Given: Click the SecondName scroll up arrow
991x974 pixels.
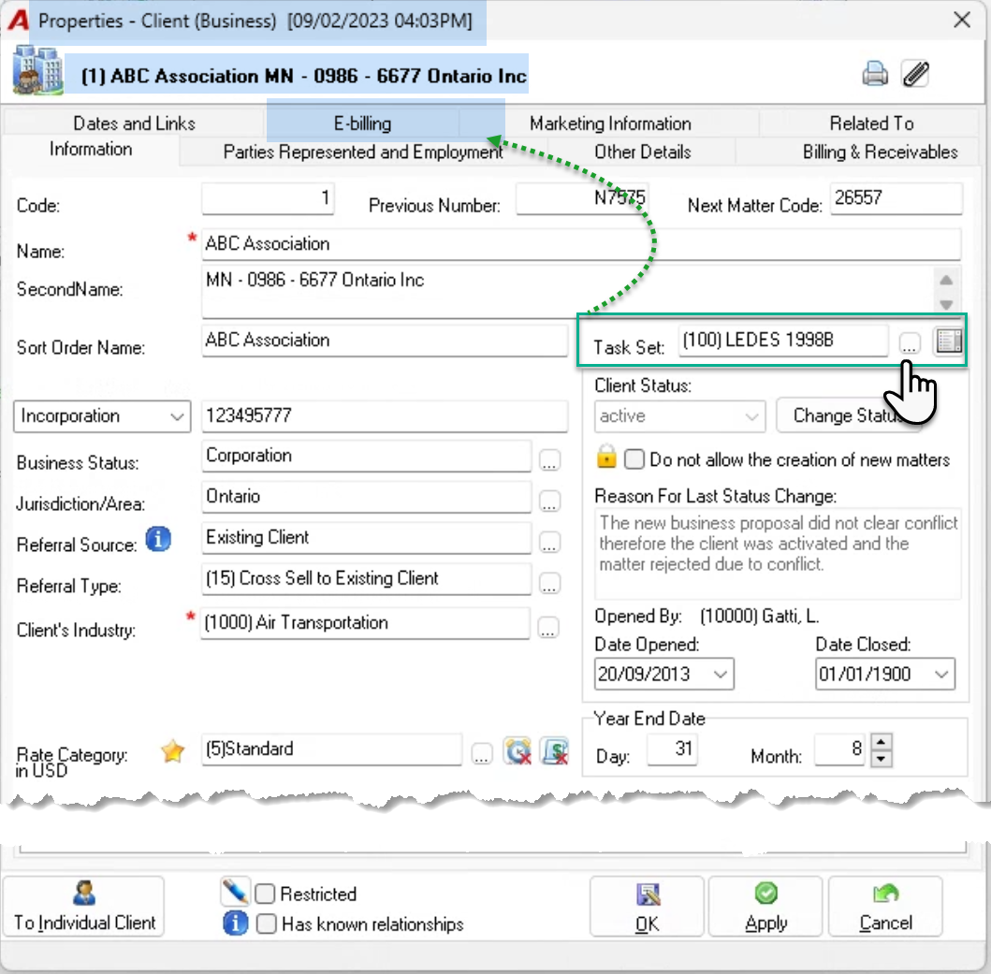Looking at the screenshot, I should tap(945, 281).
